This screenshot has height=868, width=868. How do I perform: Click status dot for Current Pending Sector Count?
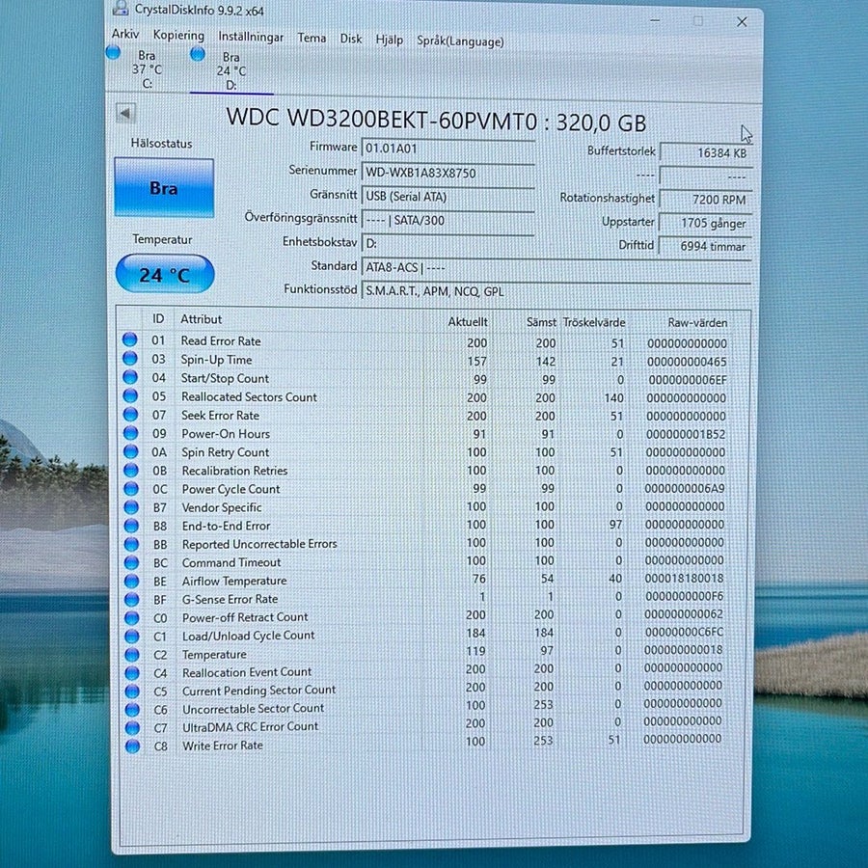(132, 691)
